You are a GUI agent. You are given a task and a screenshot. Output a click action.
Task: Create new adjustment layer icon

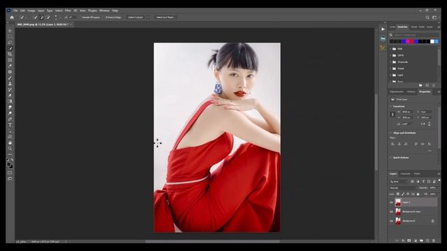(416, 241)
